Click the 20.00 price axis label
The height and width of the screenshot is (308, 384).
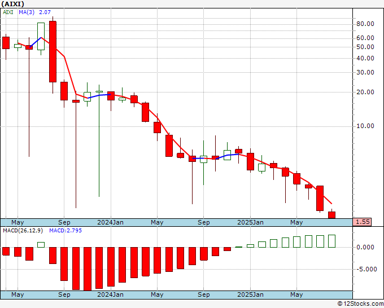[x=365, y=92]
